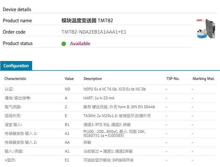Click the TA30H; 2x M20x1.5 description
Viewport: 220px width, 167px height.
point(117,116)
